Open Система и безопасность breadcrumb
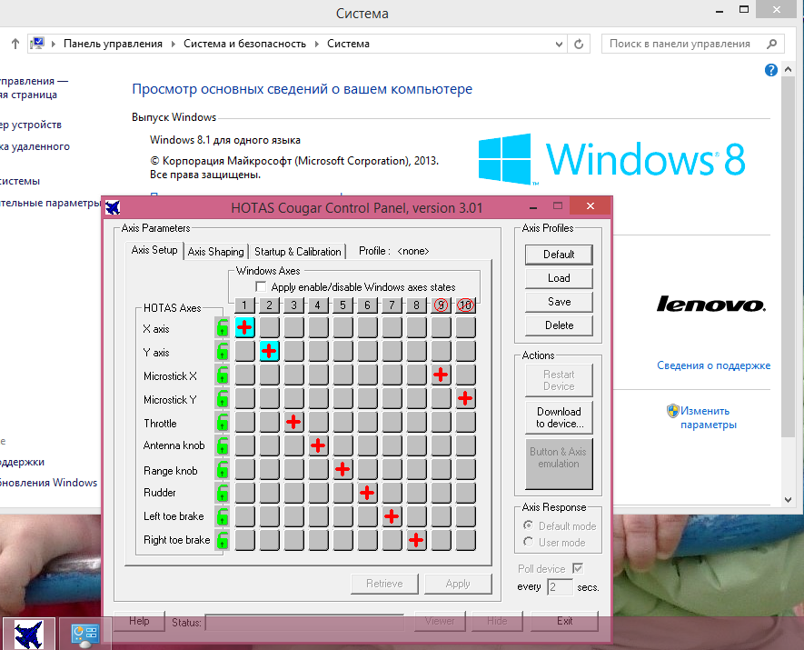This screenshot has width=804, height=650. click(244, 45)
